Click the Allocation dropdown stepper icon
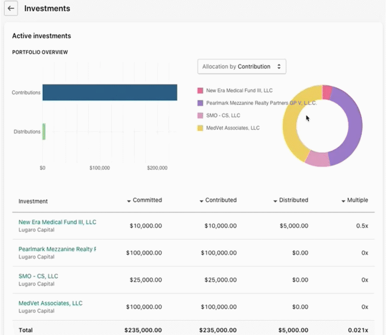 280,67
